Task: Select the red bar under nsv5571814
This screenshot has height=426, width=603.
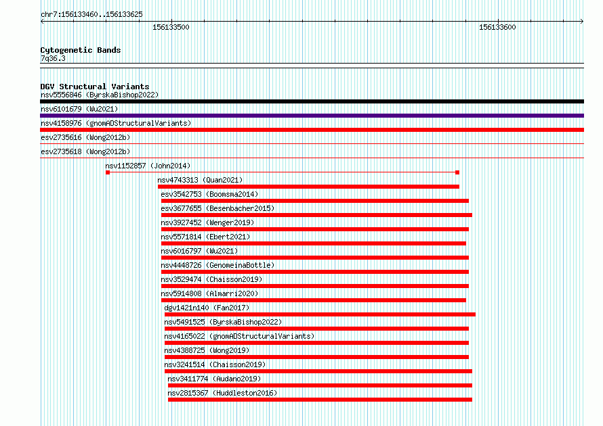Action: (314, 243)
